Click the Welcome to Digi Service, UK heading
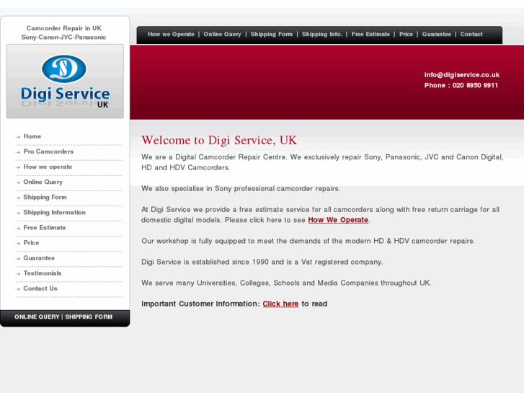This screenshot has height=393, width=524. tap(219, 140)
